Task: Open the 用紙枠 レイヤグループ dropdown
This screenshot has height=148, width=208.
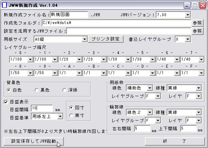Action: pyautogui.click(x=158, y=96)
